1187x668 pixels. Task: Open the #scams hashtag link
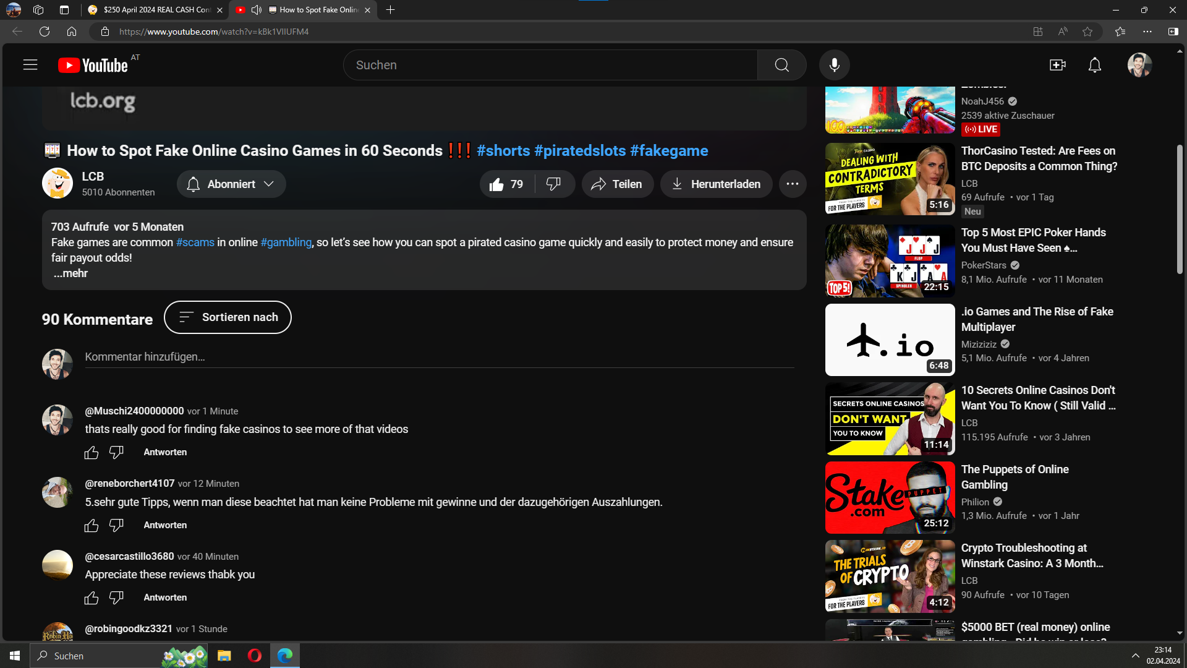click(195, 242)
